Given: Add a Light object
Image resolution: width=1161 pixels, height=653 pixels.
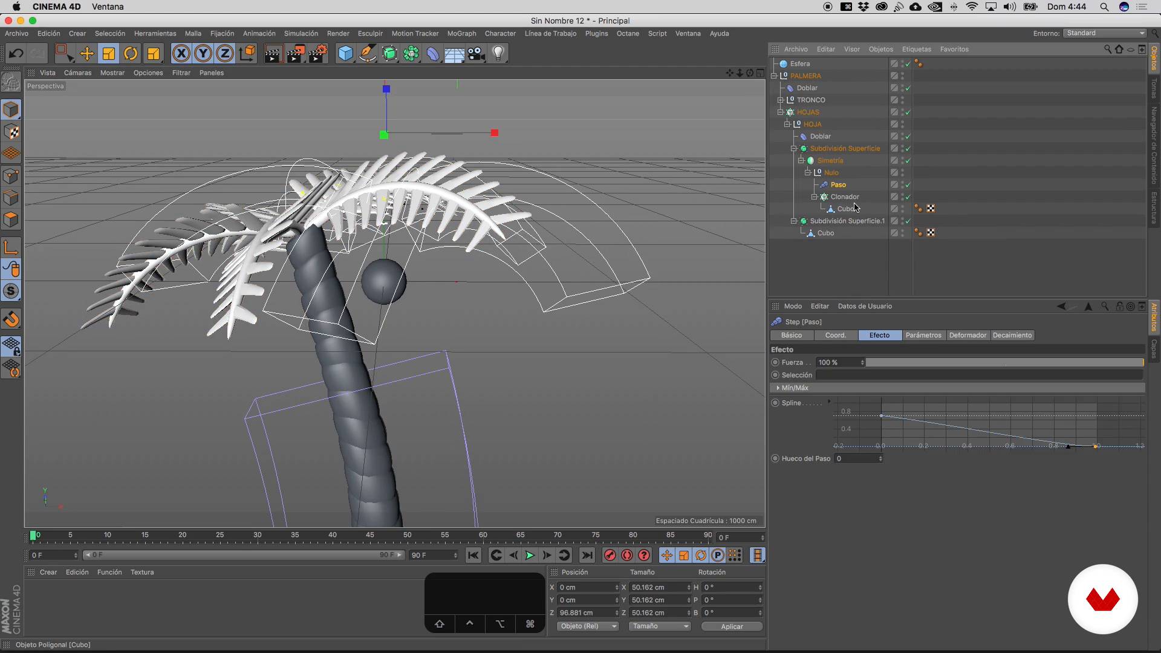Looking at the screenshot, I should click(x=498, y=54).
